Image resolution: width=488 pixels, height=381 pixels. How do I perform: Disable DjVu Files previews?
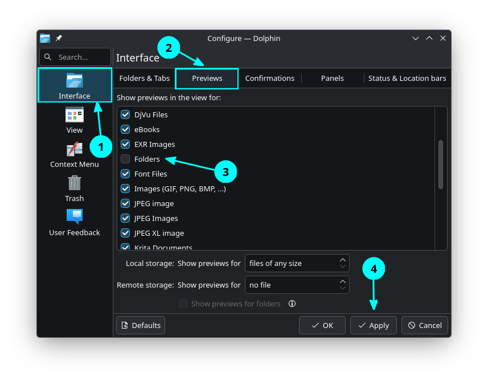[125, 114]
